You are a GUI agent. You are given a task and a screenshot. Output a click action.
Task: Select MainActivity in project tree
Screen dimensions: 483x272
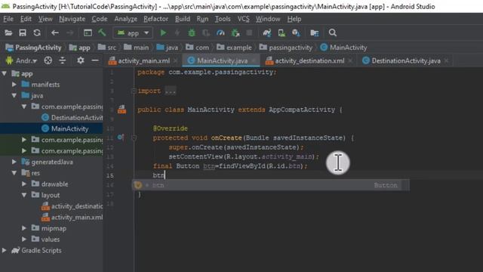pyautogui.click(x=65, y=128)
